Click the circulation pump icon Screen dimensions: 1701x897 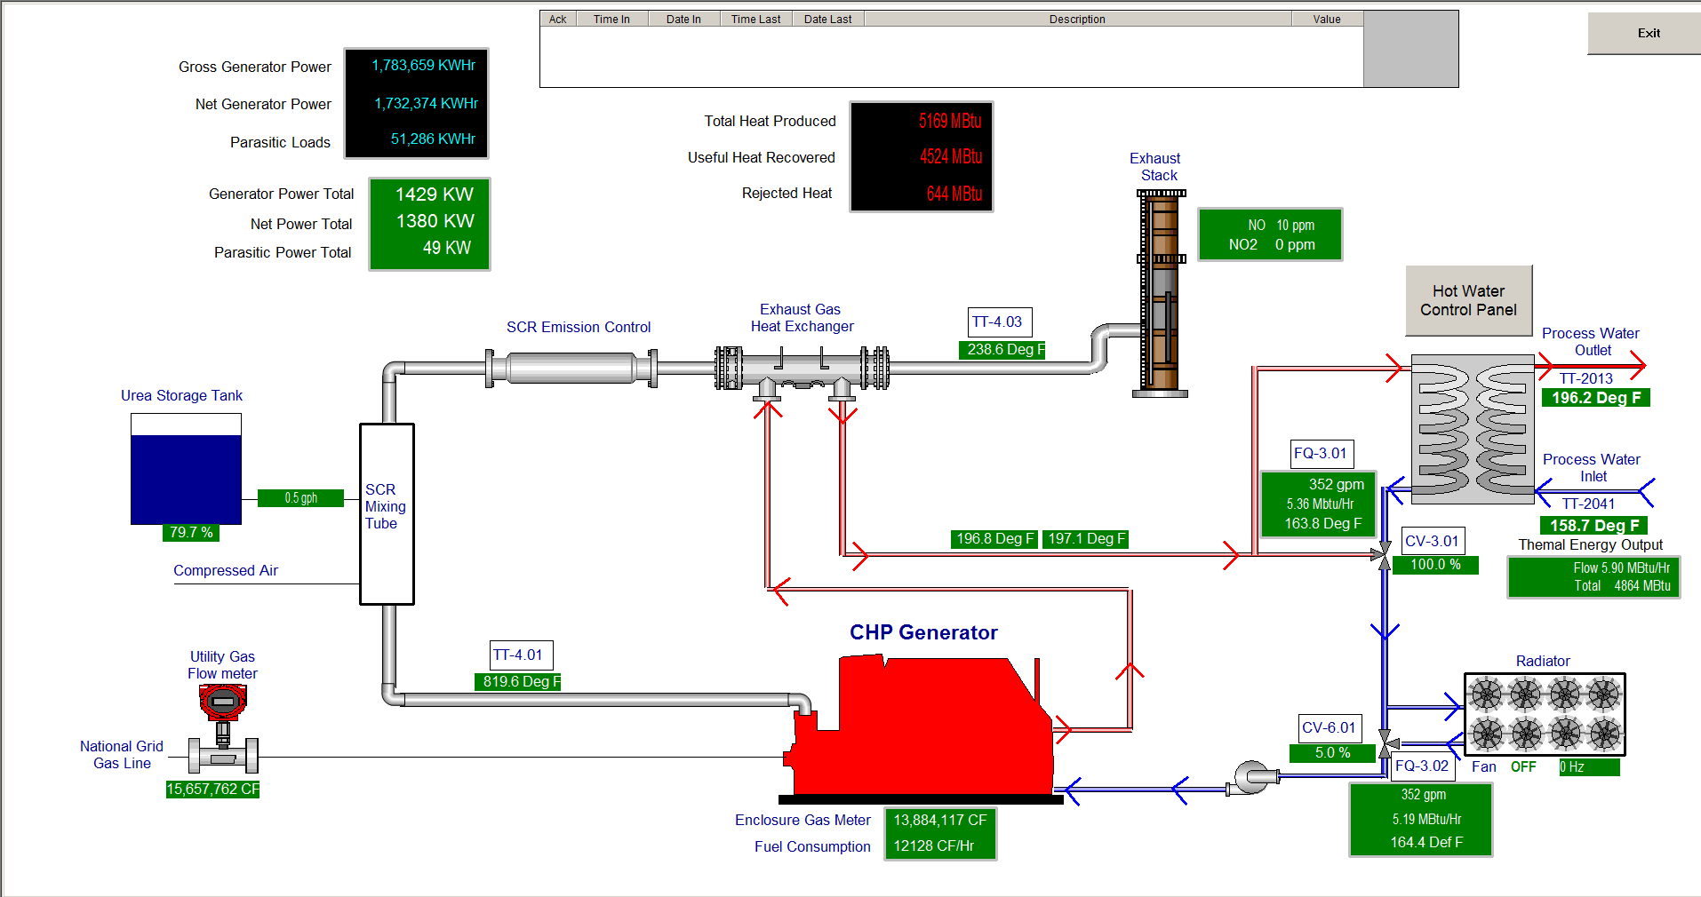[x=1251, y=777]
